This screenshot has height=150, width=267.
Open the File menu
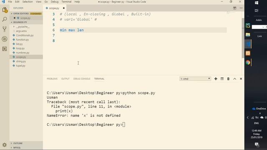point(10,2)
